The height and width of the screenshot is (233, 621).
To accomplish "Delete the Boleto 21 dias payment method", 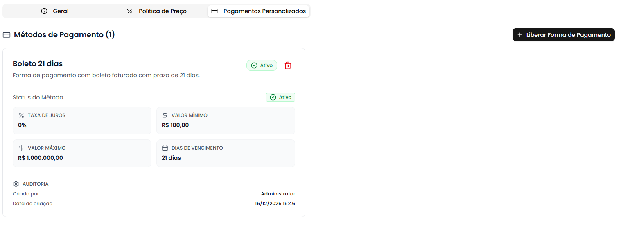I will coord(288,65).
